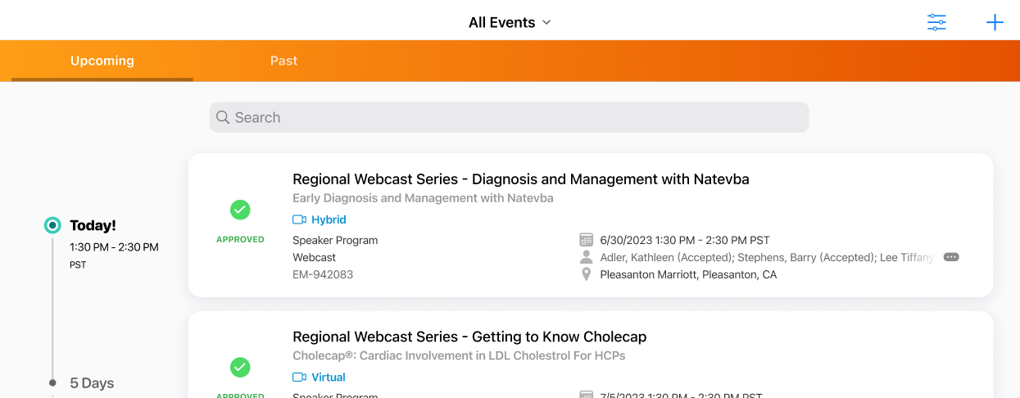Open the filter settings icon
This screenshot has height=398, width=1020.
pos(936,22)
